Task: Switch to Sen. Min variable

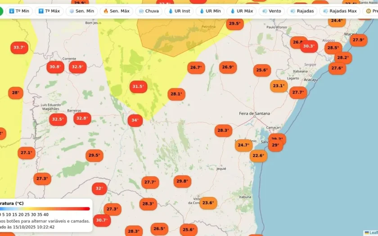Action: (82, 11)
